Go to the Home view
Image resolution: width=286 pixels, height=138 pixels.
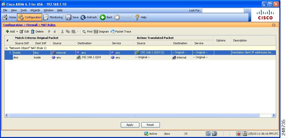(9, 17)
